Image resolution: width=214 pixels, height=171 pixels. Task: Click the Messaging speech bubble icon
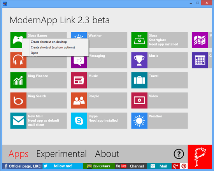[x=79, y=61]
